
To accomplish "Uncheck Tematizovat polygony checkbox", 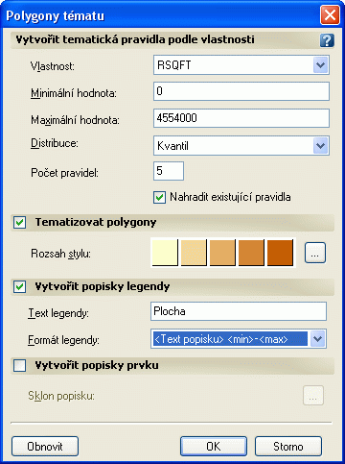I will (20, 222).
